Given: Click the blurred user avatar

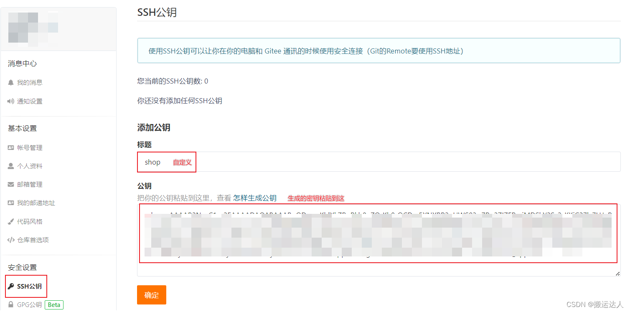Looking at the screenshot, I should click(x=33, y=28).
